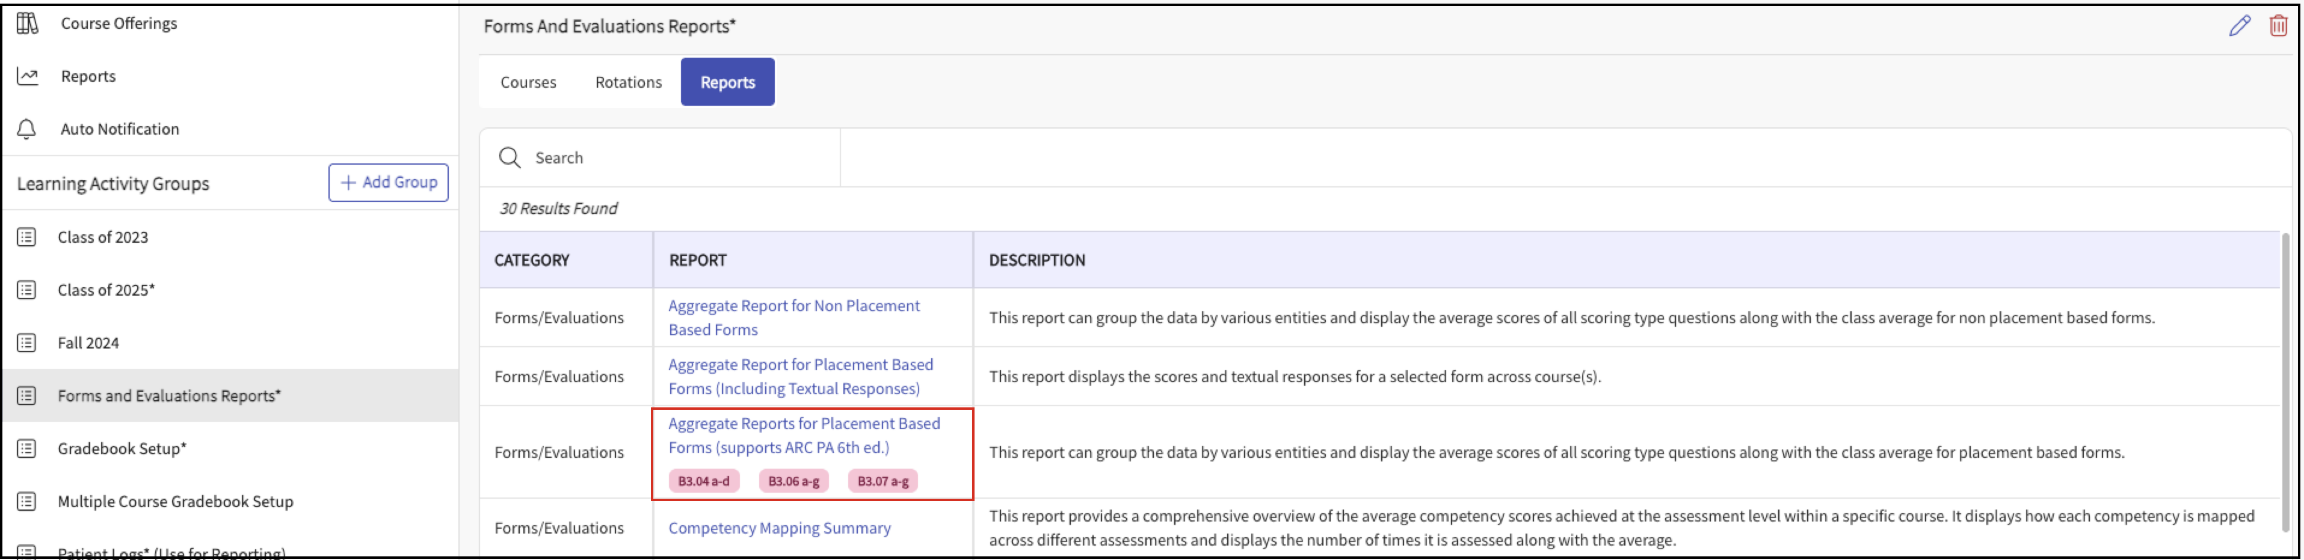Click the Auto Notification bell icon
The image size is (2304, 560).
(x=27, y=129)
